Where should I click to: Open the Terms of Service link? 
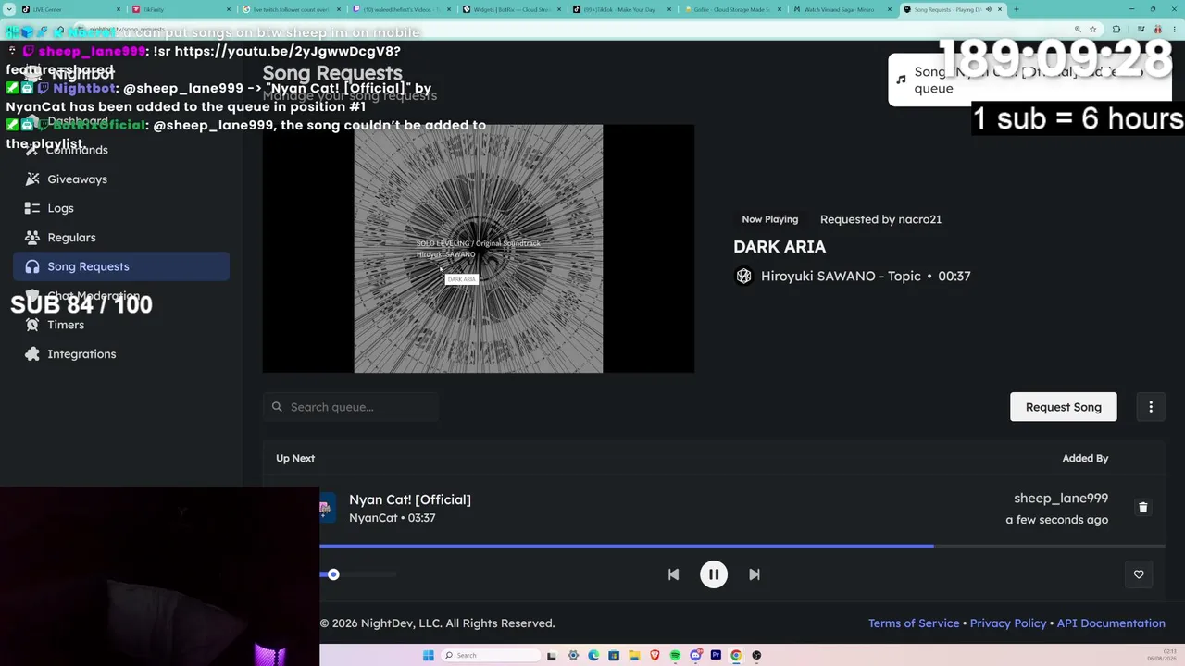pyautogui.click(x=914, y=623)
